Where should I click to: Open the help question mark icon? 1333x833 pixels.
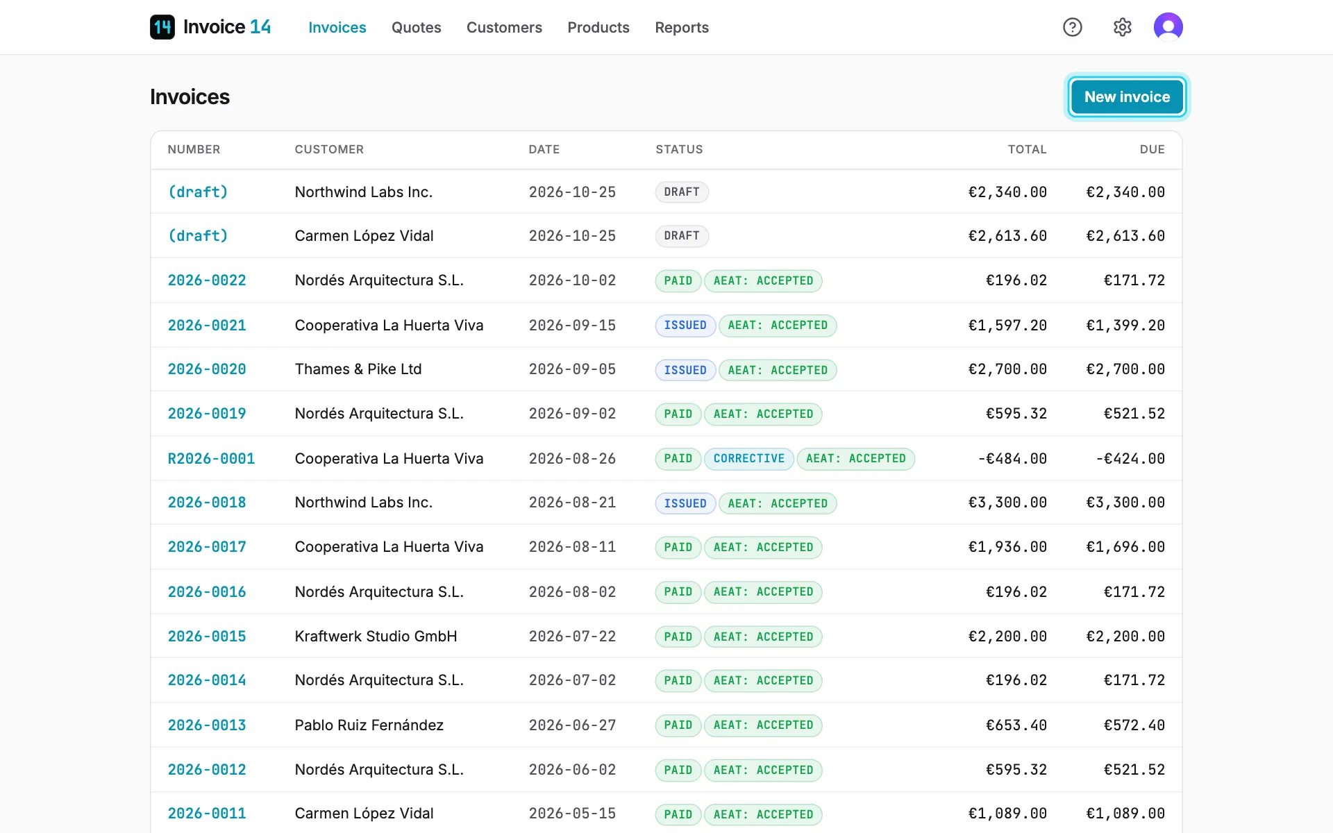(x=1073, y=27)
